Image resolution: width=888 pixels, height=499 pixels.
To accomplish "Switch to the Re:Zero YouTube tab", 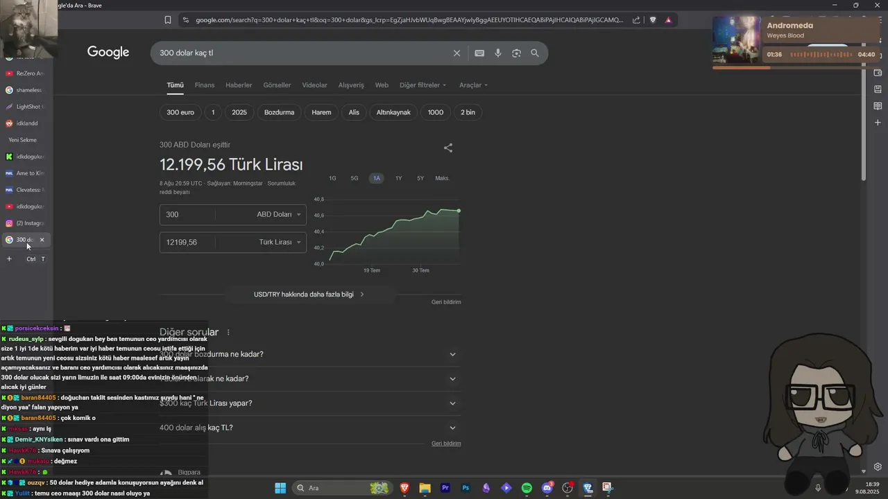I will pyautogui.click(x=25, y=73).
